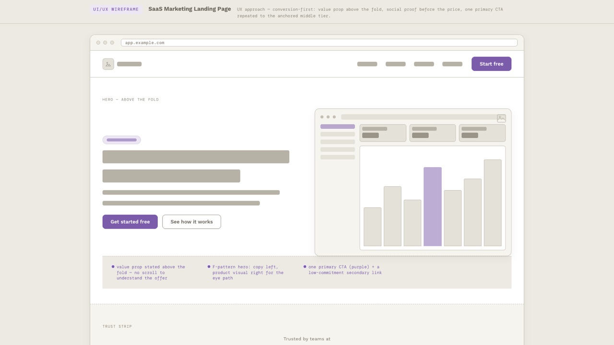Image resolution: width=614 pixels, height=345 pixels.
Task: Click the tallest bar in the chart
Action: (493, 203)
